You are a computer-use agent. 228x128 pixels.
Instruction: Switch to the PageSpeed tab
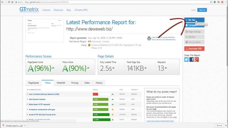click(x=33, y=83)
